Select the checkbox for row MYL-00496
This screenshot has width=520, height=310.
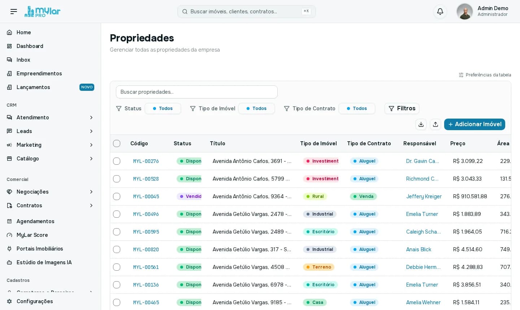117,214
